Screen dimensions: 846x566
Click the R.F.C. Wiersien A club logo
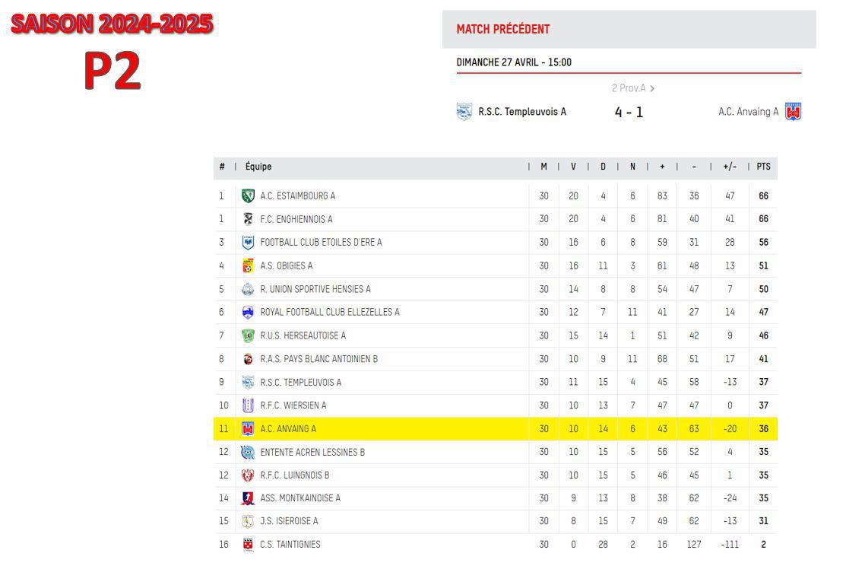tap(248, 405)
